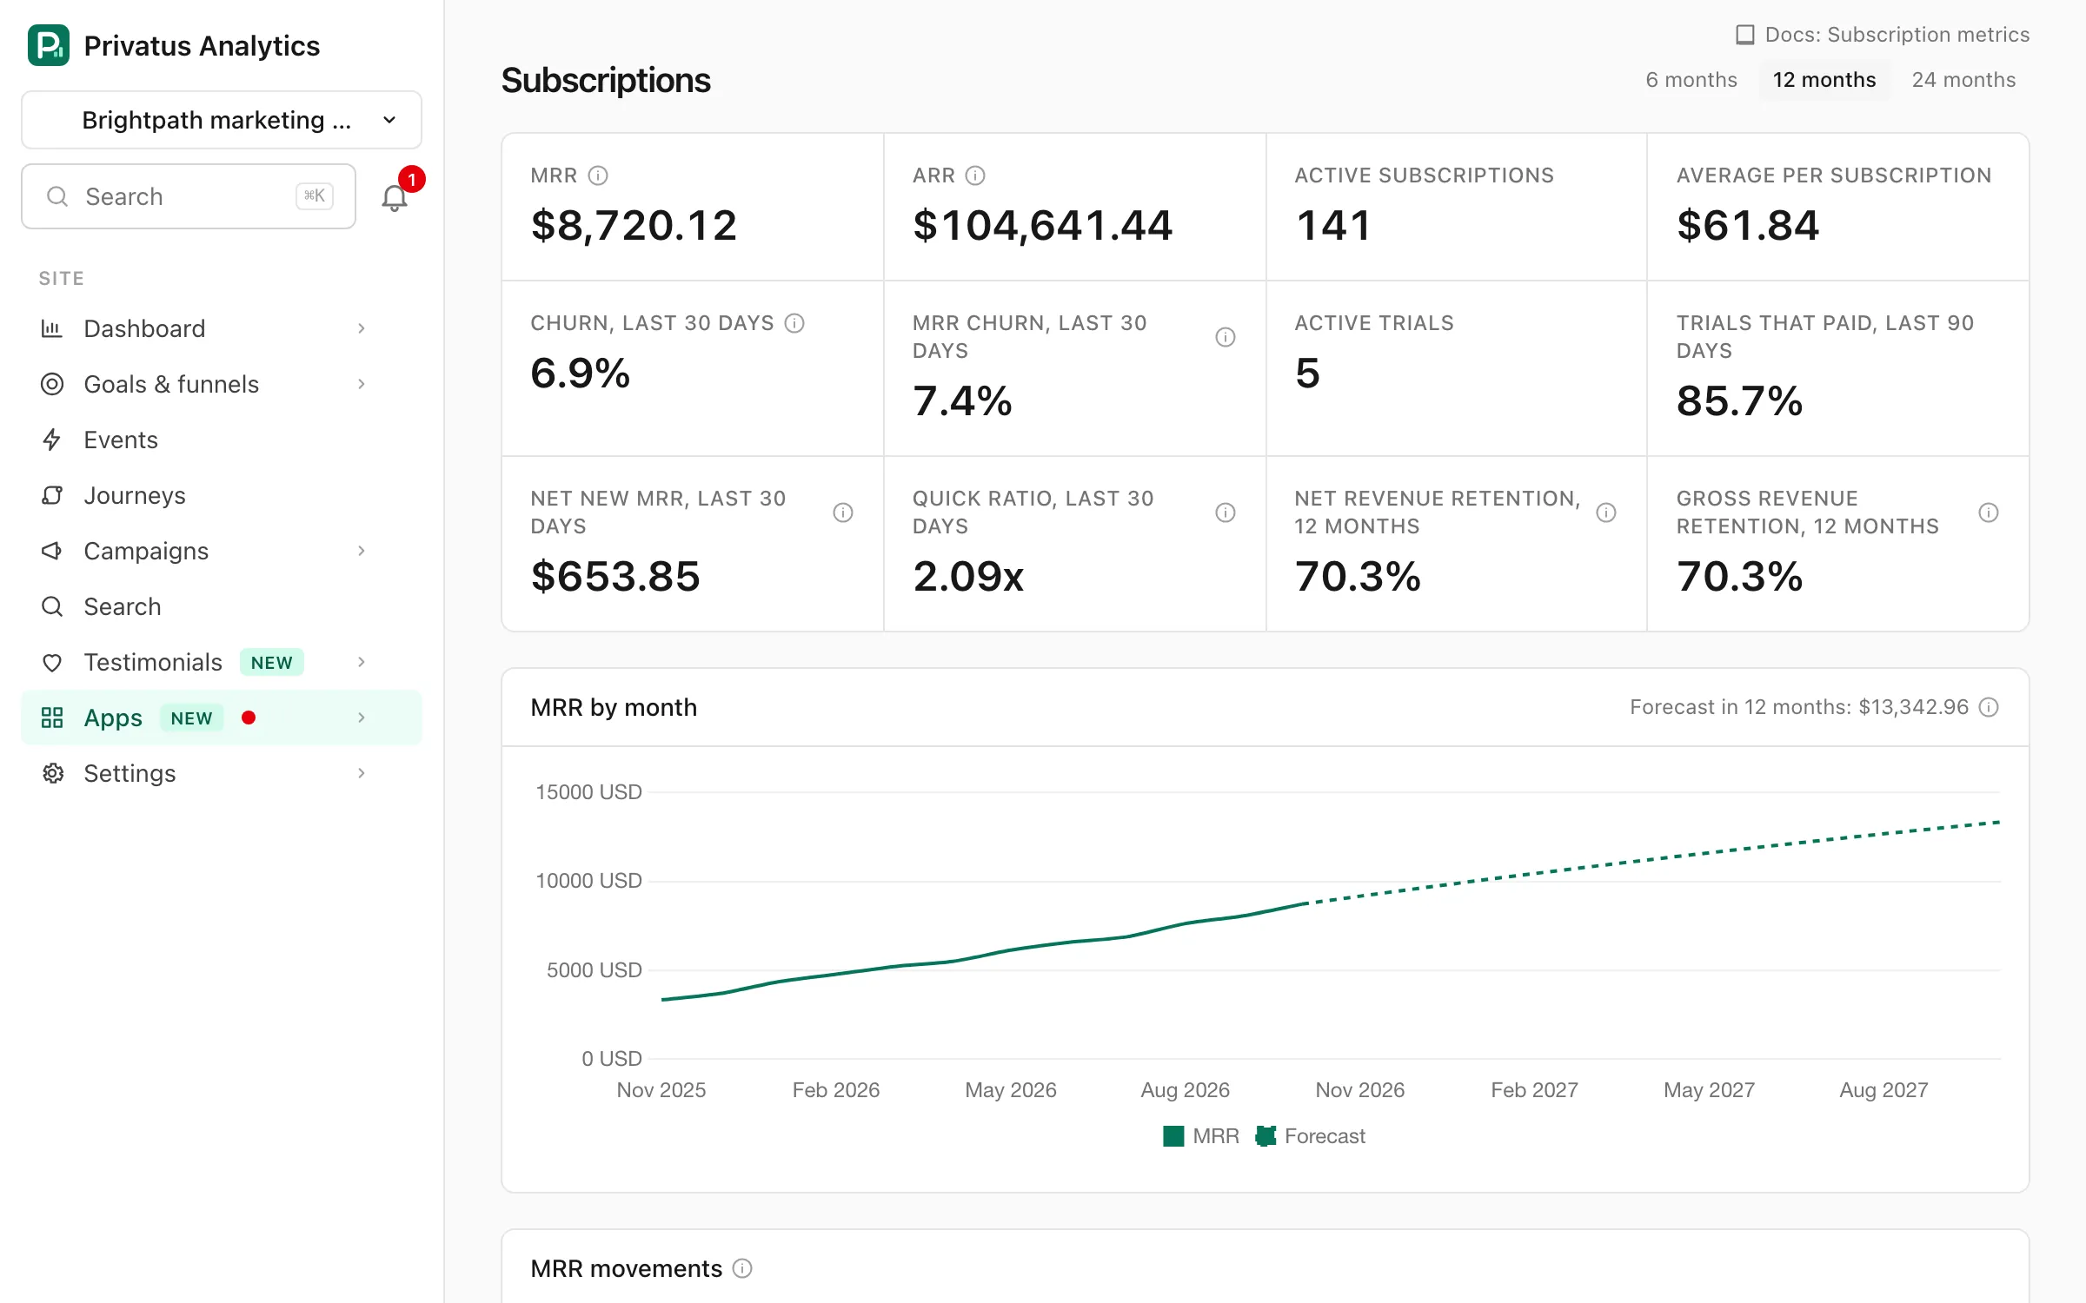This screenshot has height=1303, width=2086.
Task: Click the Goals & funnels target icon
Action: click(x=52, y=384)
